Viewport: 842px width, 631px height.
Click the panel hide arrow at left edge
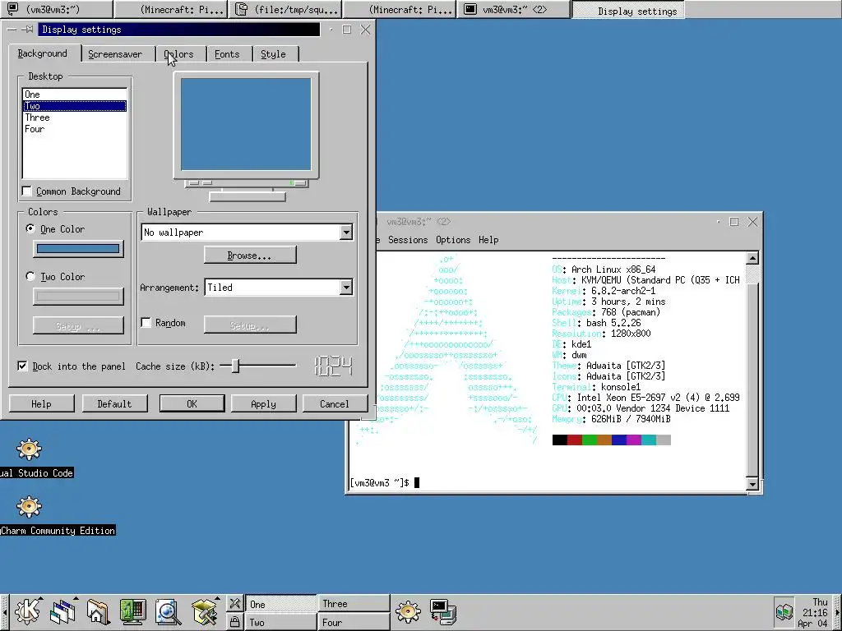pos(5,612)
